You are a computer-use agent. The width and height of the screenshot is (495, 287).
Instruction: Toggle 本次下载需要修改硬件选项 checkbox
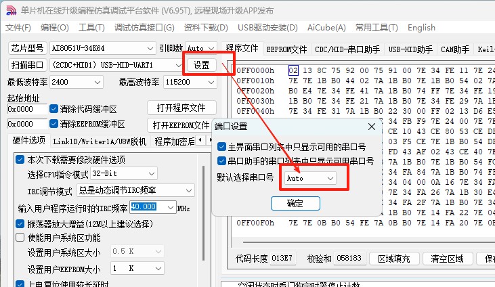point(20,160)
